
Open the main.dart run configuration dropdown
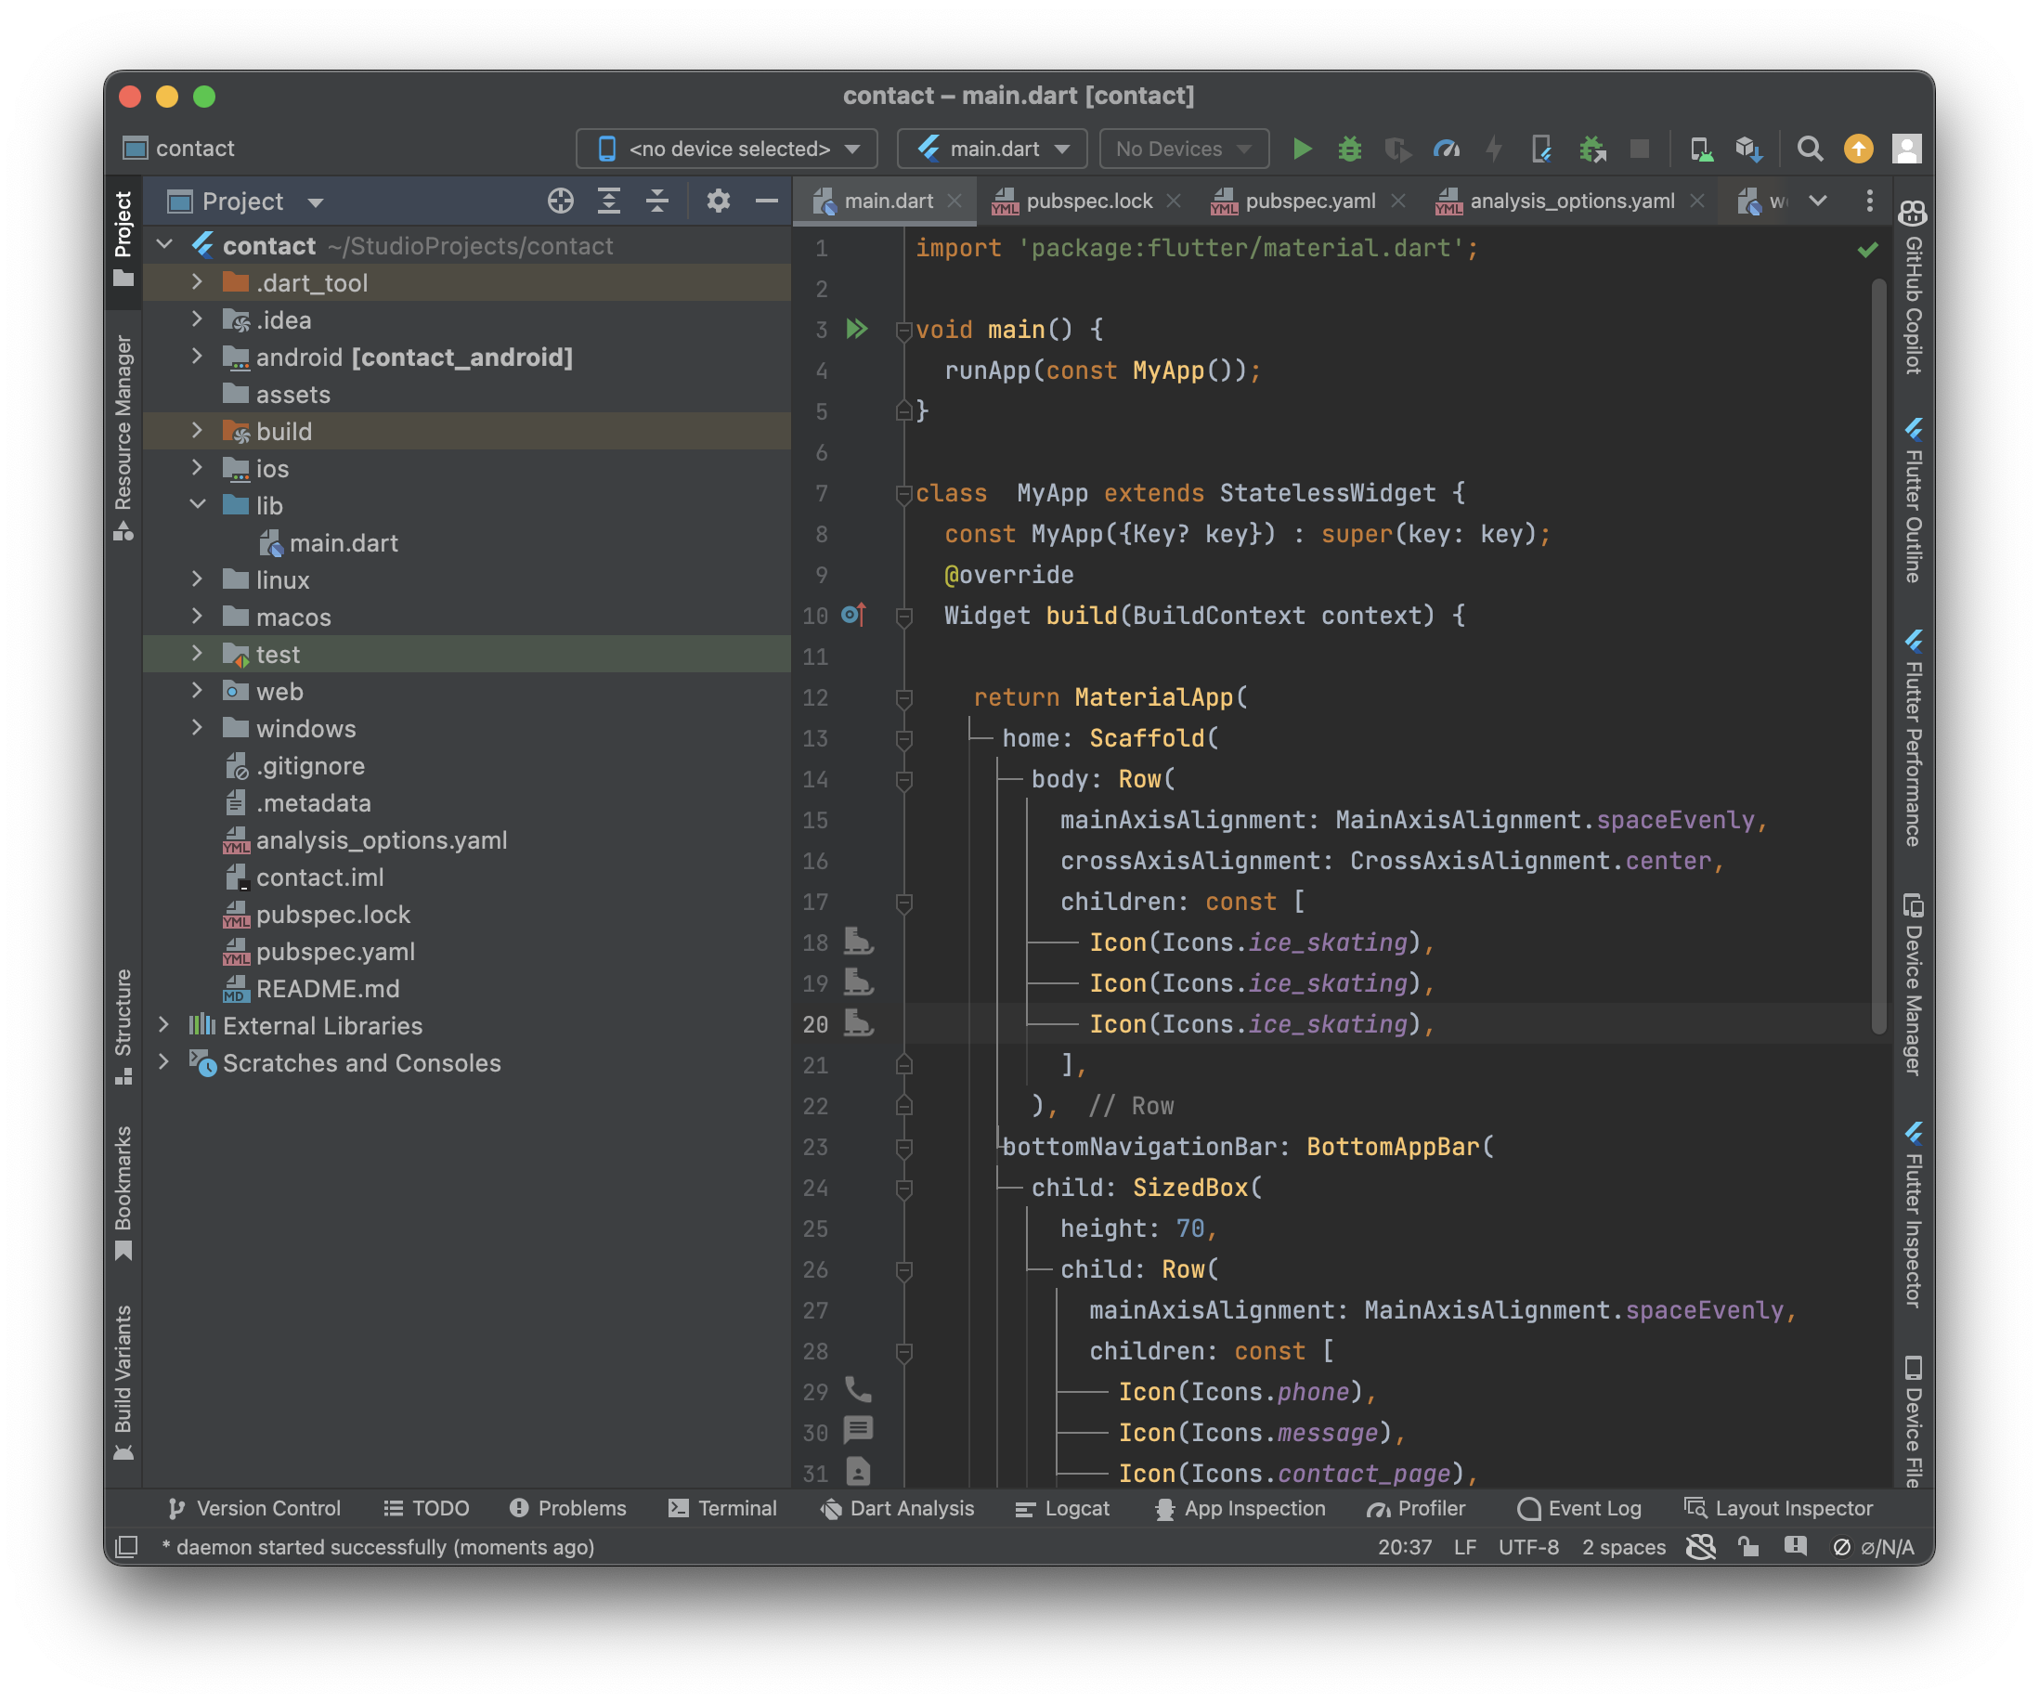992,149
